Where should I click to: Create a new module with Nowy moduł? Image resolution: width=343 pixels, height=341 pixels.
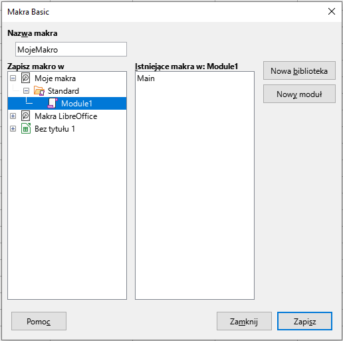[299, 94]
